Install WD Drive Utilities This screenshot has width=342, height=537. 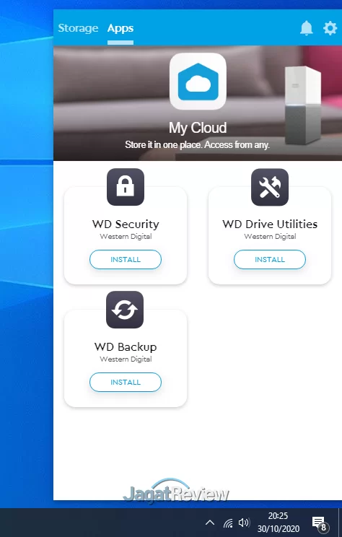(270, 259)
